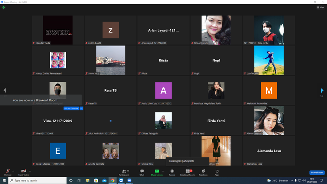
Task: Select Iskandar Yuda's video tile
Action: (58, 30)
